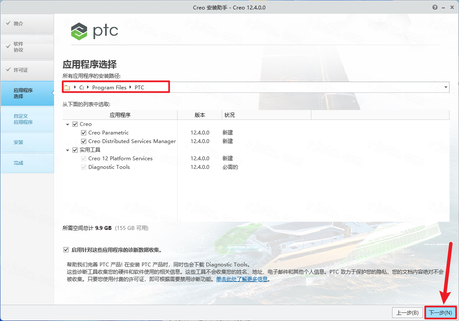The width and height of the screenshot is (459, 321).
Task: Go to the 软件协议 step
Action: tap(27, 47)
